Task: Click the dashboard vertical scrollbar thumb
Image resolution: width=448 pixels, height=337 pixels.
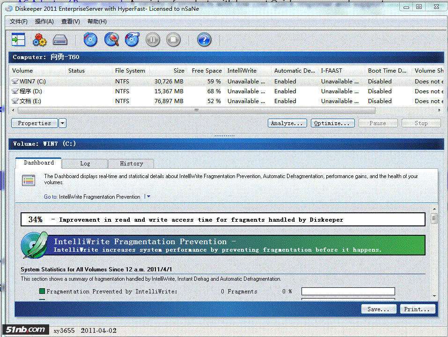Action: coord(434,218)
